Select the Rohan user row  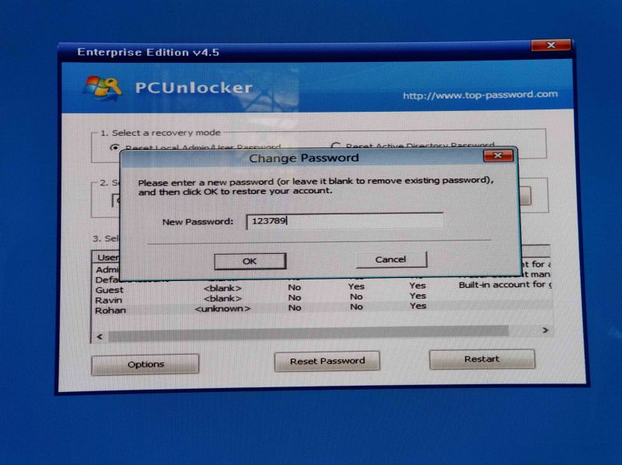[x=322, y=307]
